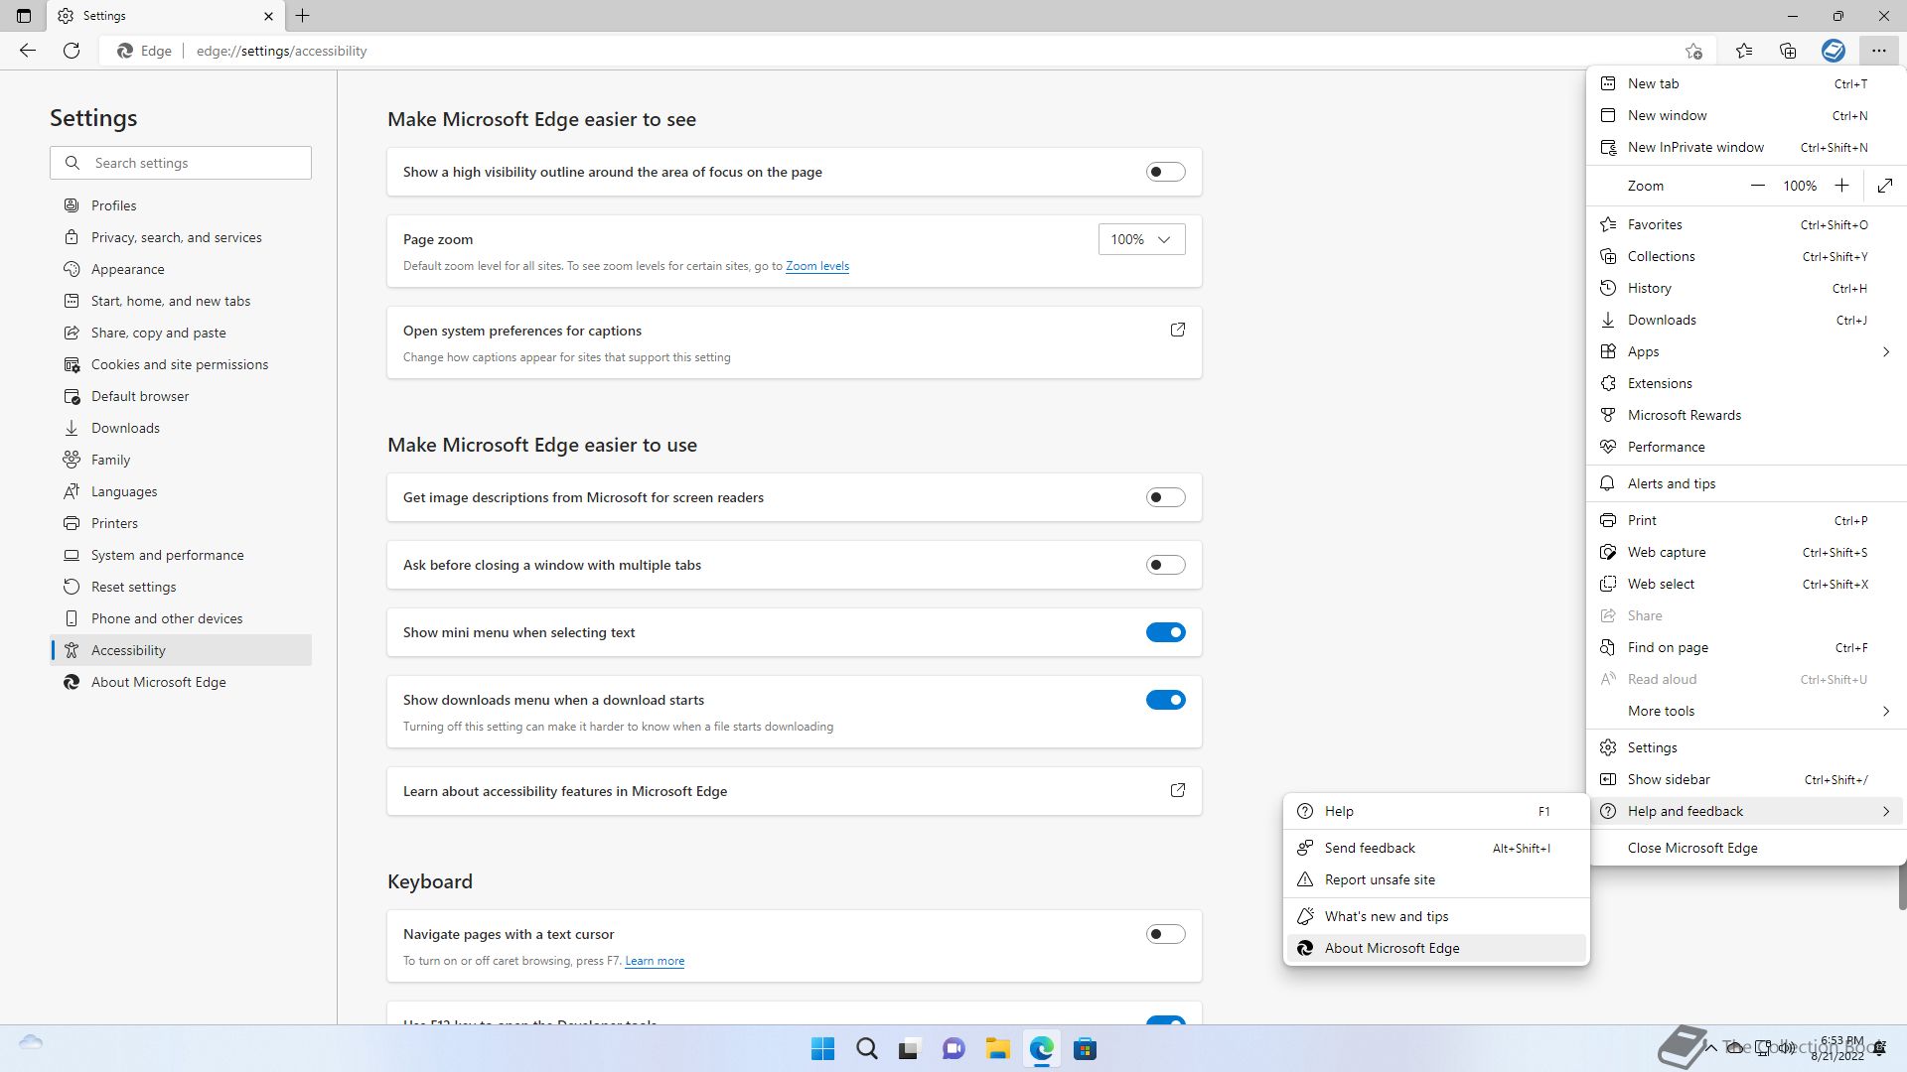Viewport: 1907px width, 1072px height.
Task: Open the Page zoom 100% dropdown
Action: [1141, 239]
